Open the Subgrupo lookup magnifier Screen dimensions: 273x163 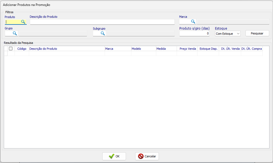(103, 33)
